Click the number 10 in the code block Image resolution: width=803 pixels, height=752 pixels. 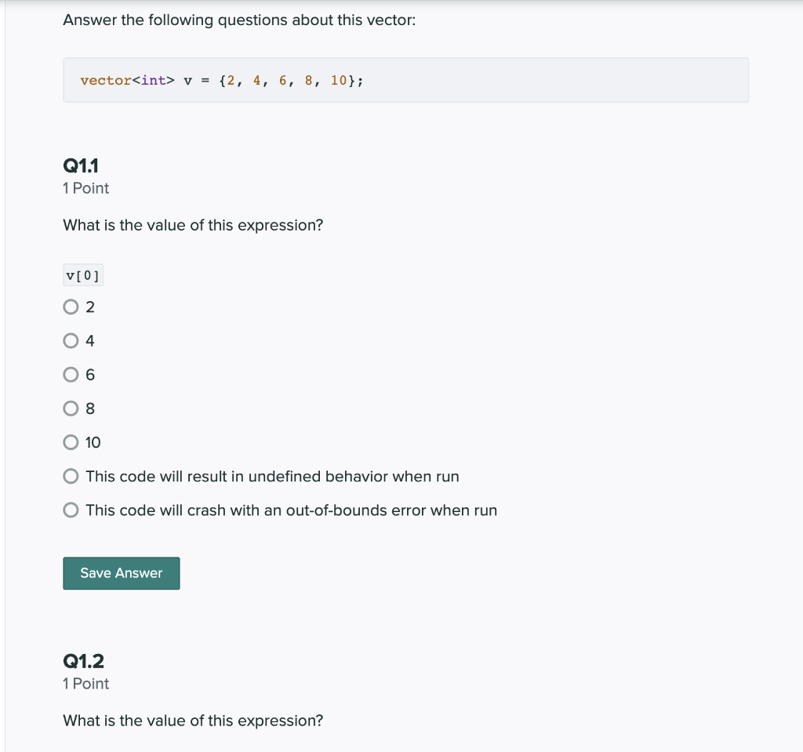[339, 81]
